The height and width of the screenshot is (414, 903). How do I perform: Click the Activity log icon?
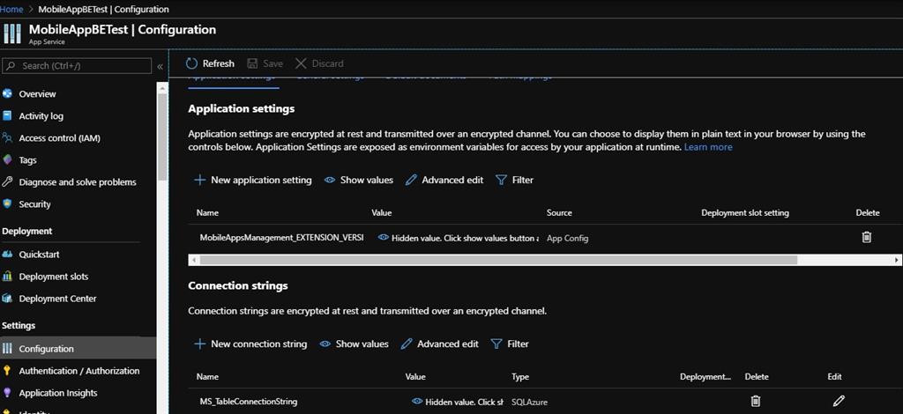[7, 115]
